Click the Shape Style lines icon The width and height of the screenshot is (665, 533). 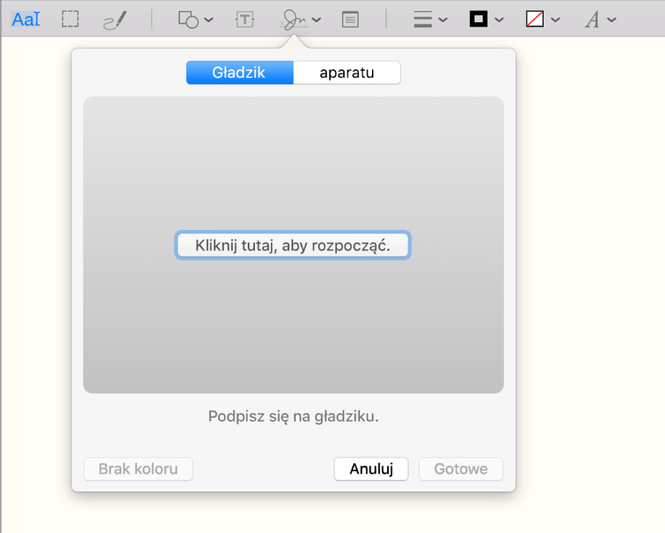423,19
